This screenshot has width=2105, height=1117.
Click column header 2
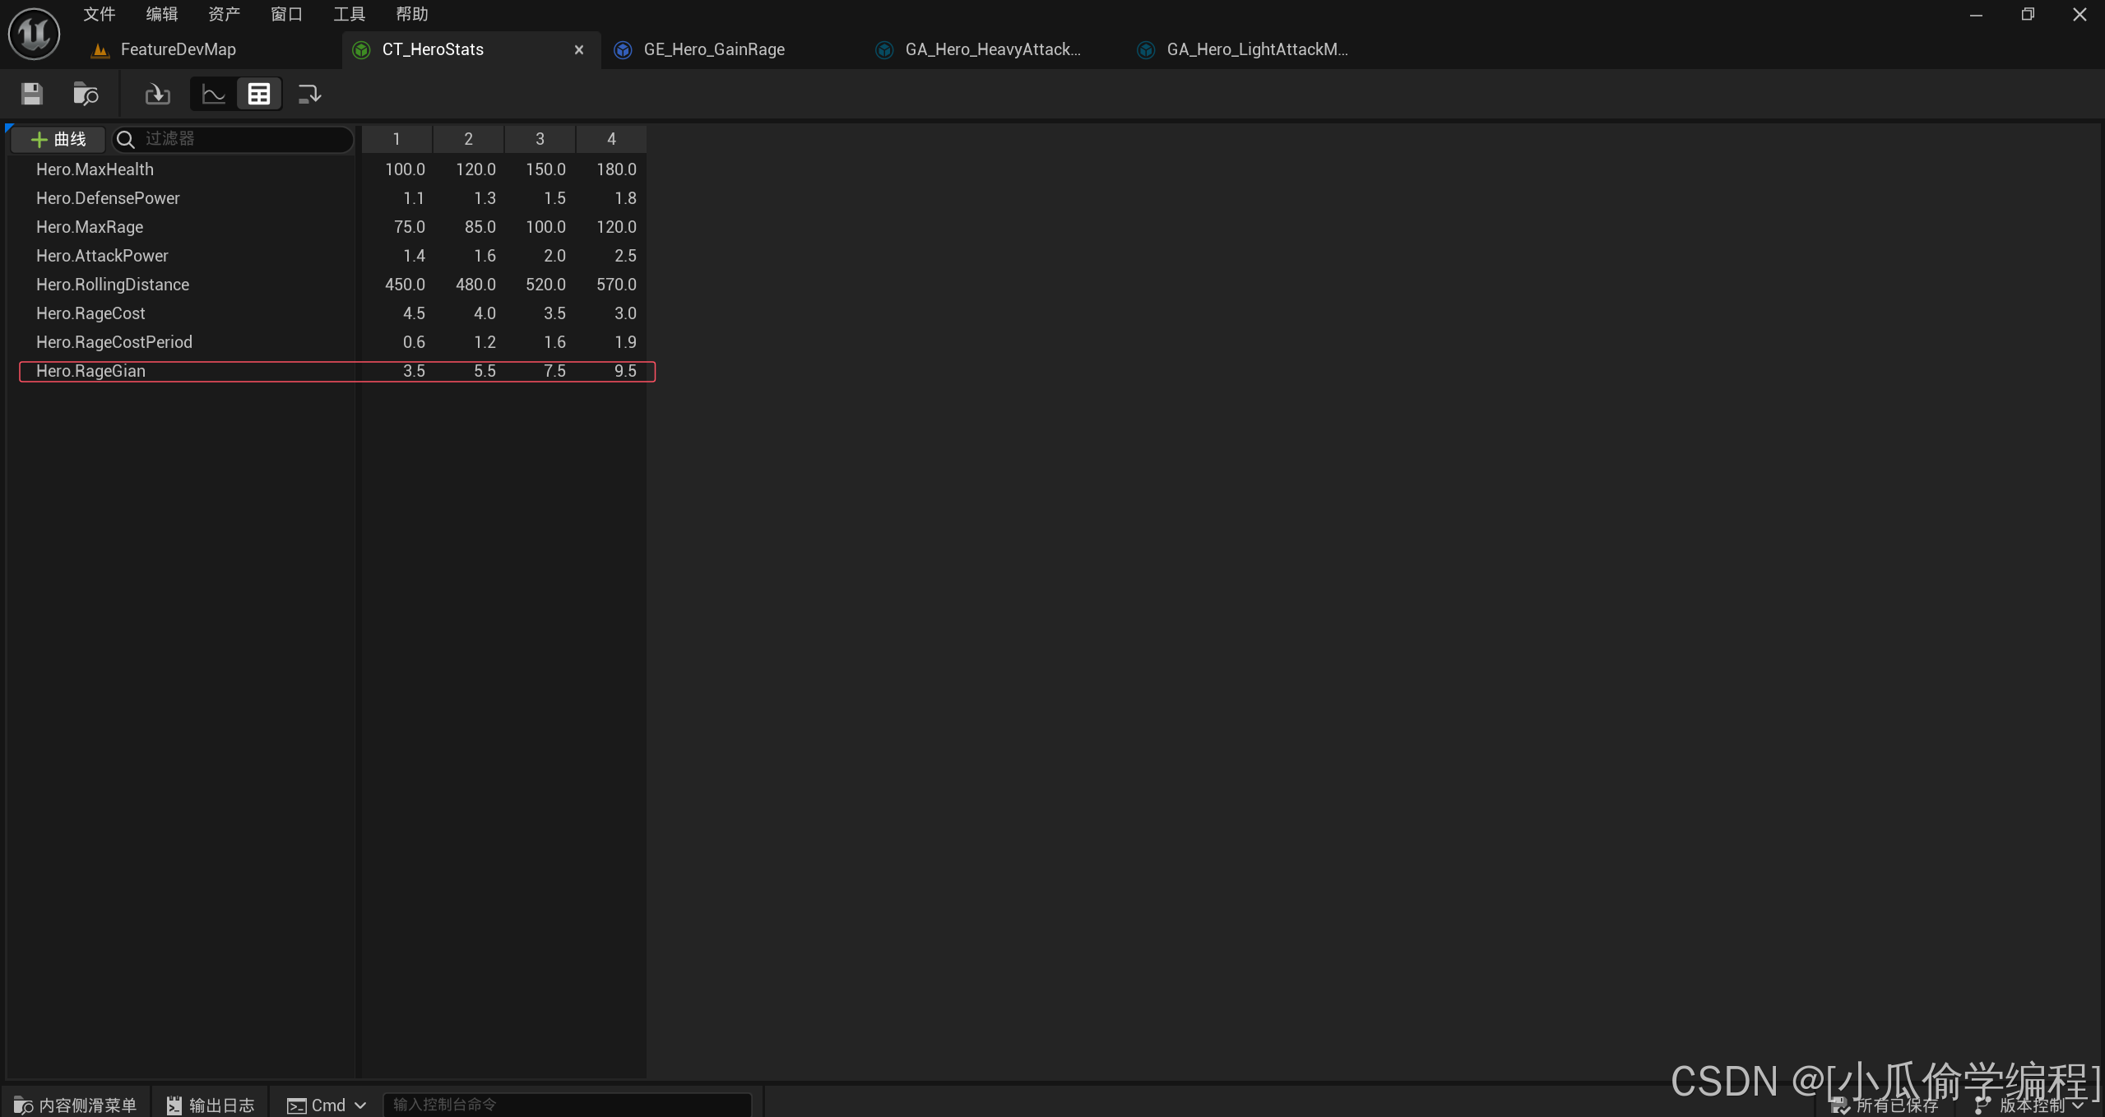coord(468,139)
